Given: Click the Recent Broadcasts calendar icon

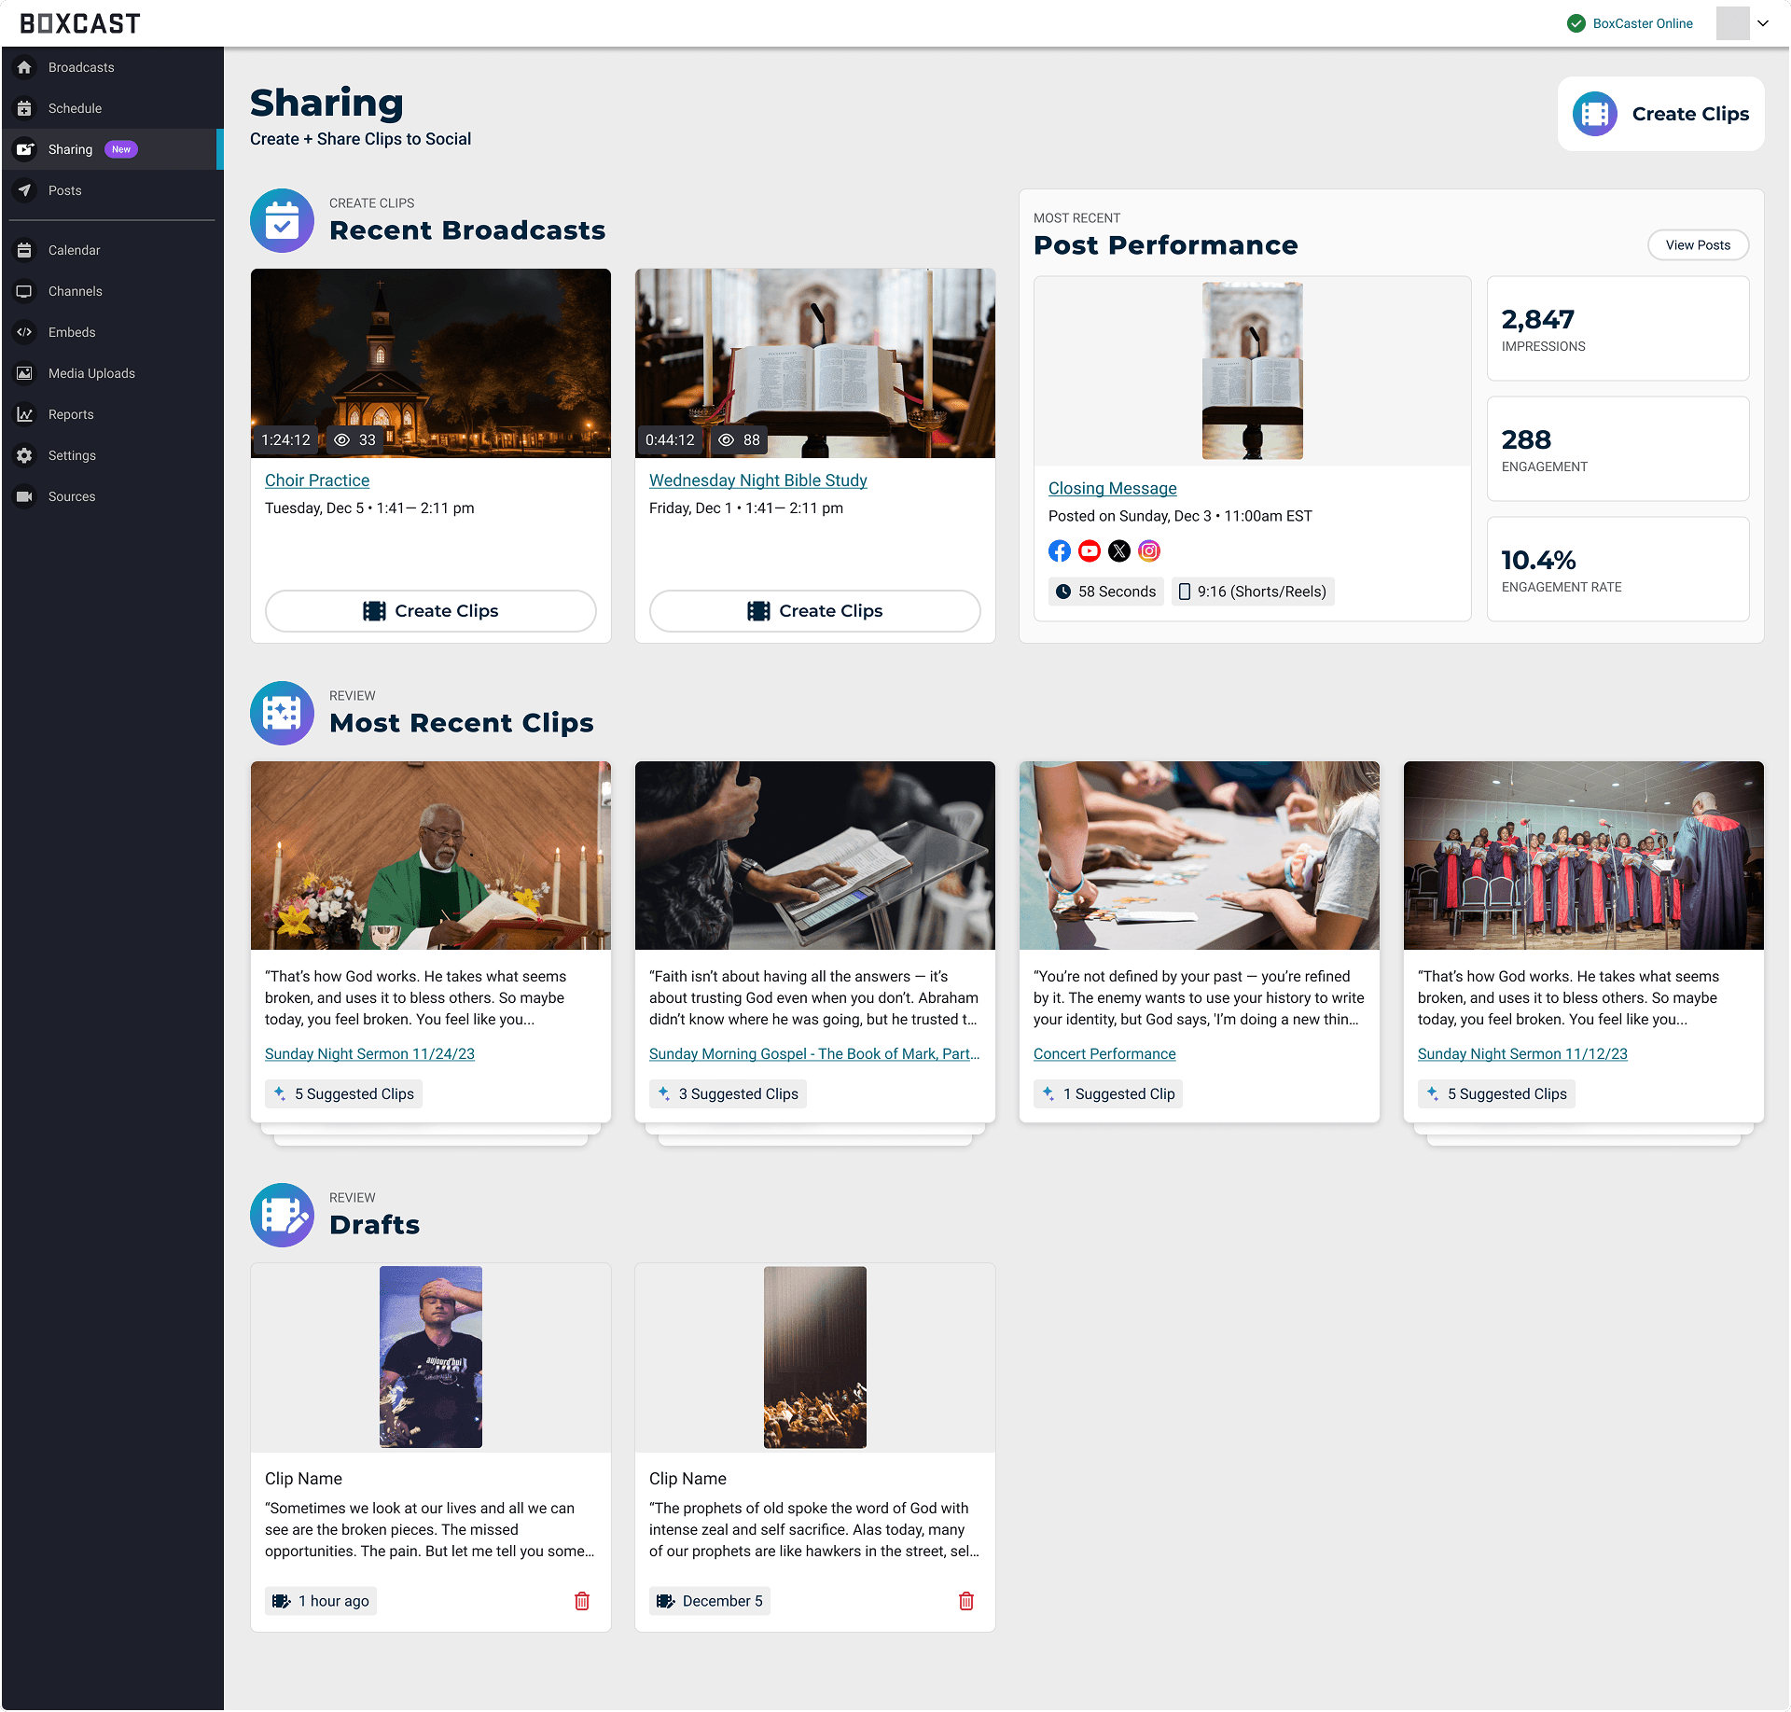Looking at the screenshot, I should click(x=282, y=221).
